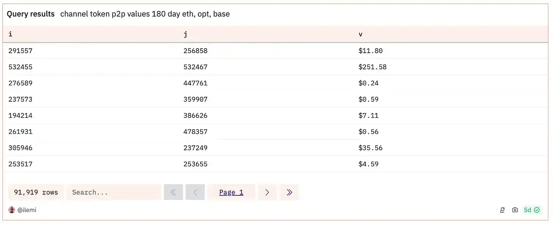The width and height of the screenshot is (553, 225).
Task: Click the camera snapshot icon
Action: (515, 210)
